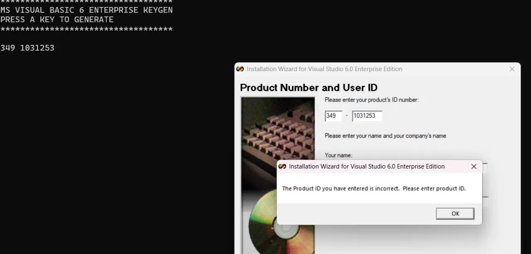Close the Installation Wizard main window
Viewport: 531px width, 254px height.
(x=512, y=69)
